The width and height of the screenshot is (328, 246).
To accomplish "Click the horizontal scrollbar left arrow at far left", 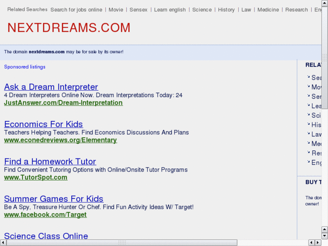I will pos(3,243).
